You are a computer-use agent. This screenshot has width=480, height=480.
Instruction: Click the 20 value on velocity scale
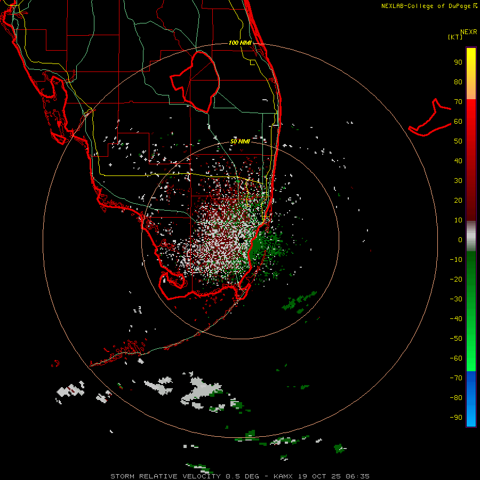458,201
